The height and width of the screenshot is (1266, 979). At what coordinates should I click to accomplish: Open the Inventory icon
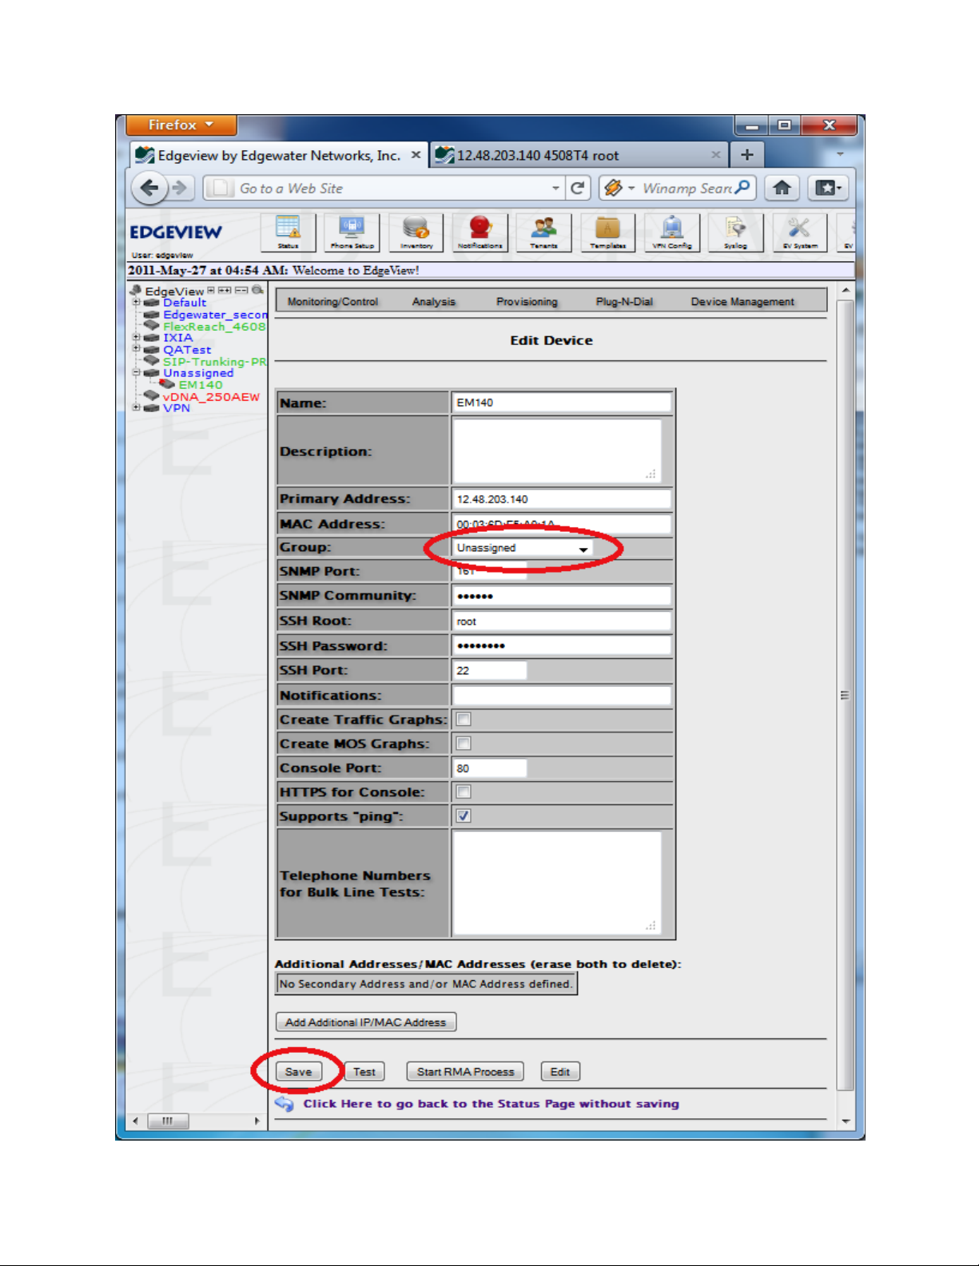click(416, 232)
